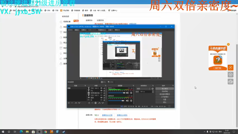Open source properties gear in Sources panel
The image size is (238, 134).
click(x=96, y=103)
